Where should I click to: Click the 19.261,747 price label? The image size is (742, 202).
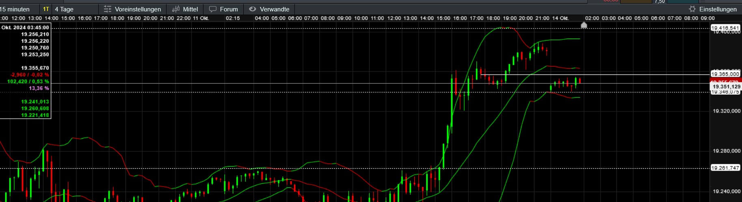(x=725, y=168)
